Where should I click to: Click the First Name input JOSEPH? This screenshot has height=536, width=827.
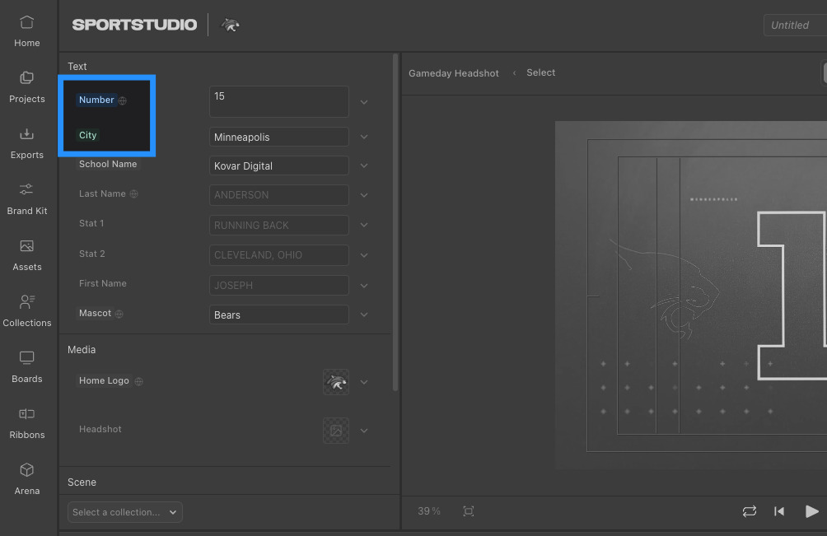click(279, 285)
